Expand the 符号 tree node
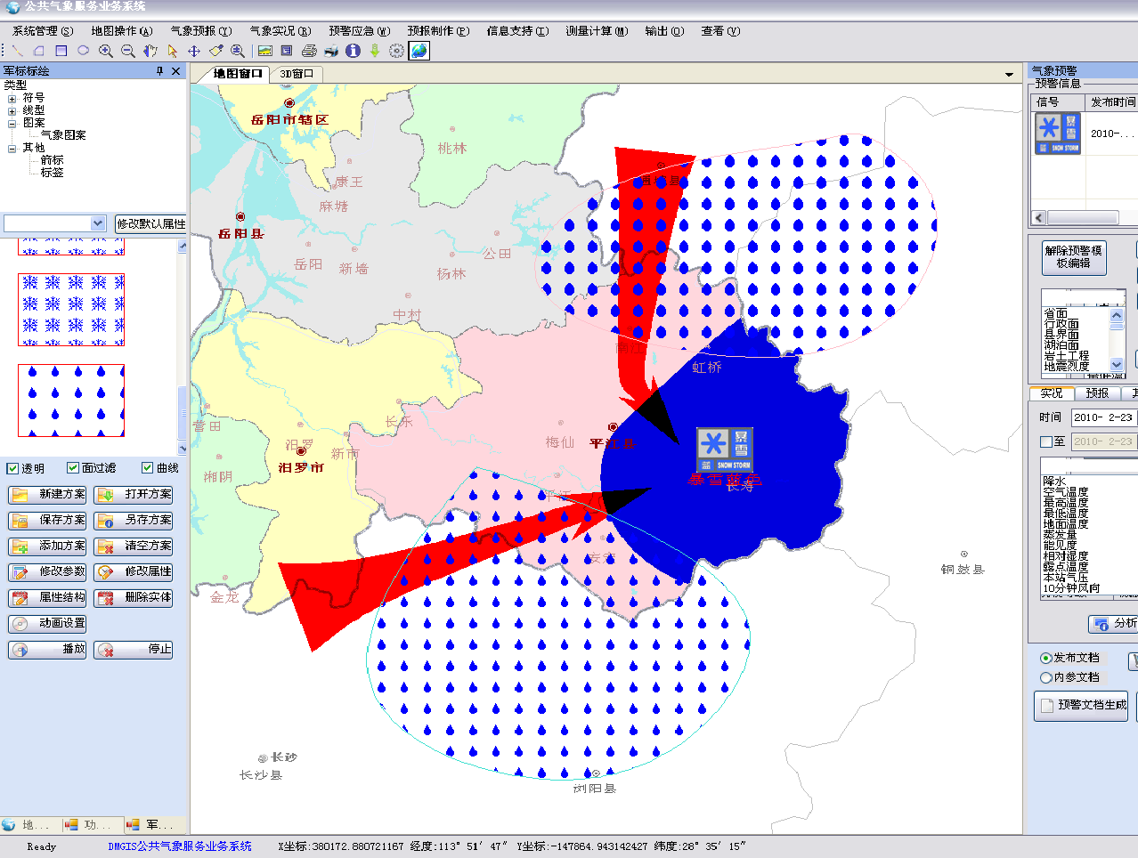This screenshot has width=1138, height=858. pos(12,98)
